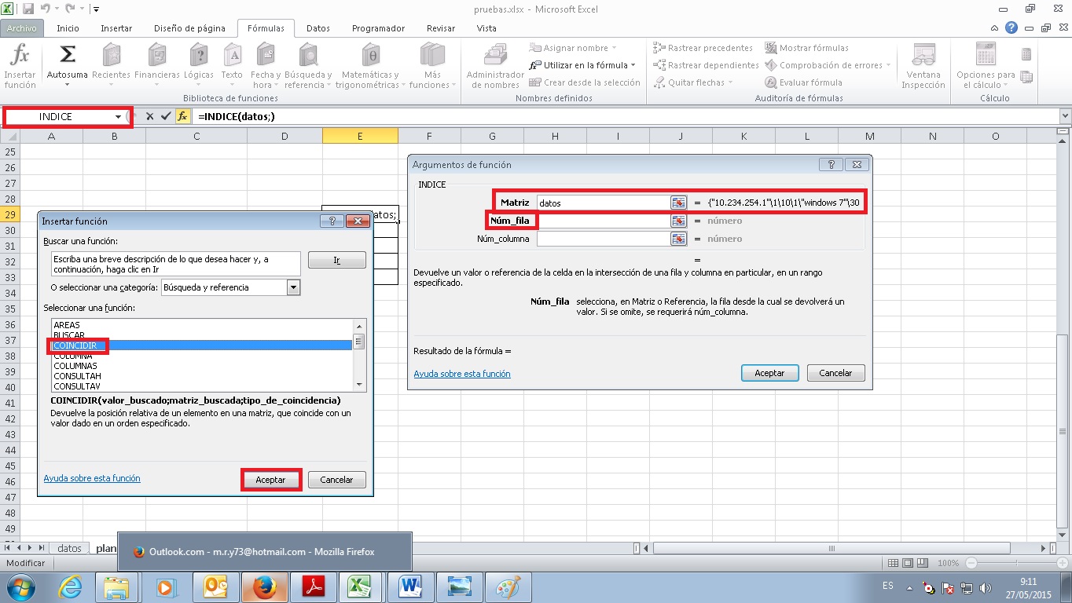Open the Administrador de nombres

494,64
